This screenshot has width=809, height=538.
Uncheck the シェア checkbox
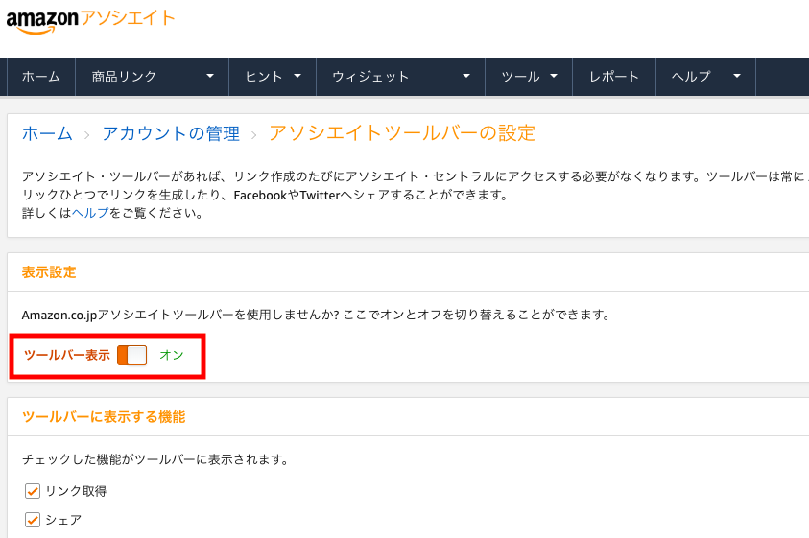point(33,520)
